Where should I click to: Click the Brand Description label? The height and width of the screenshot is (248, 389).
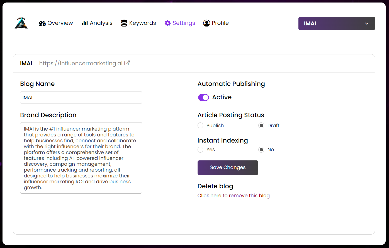(x=48, y=115)
